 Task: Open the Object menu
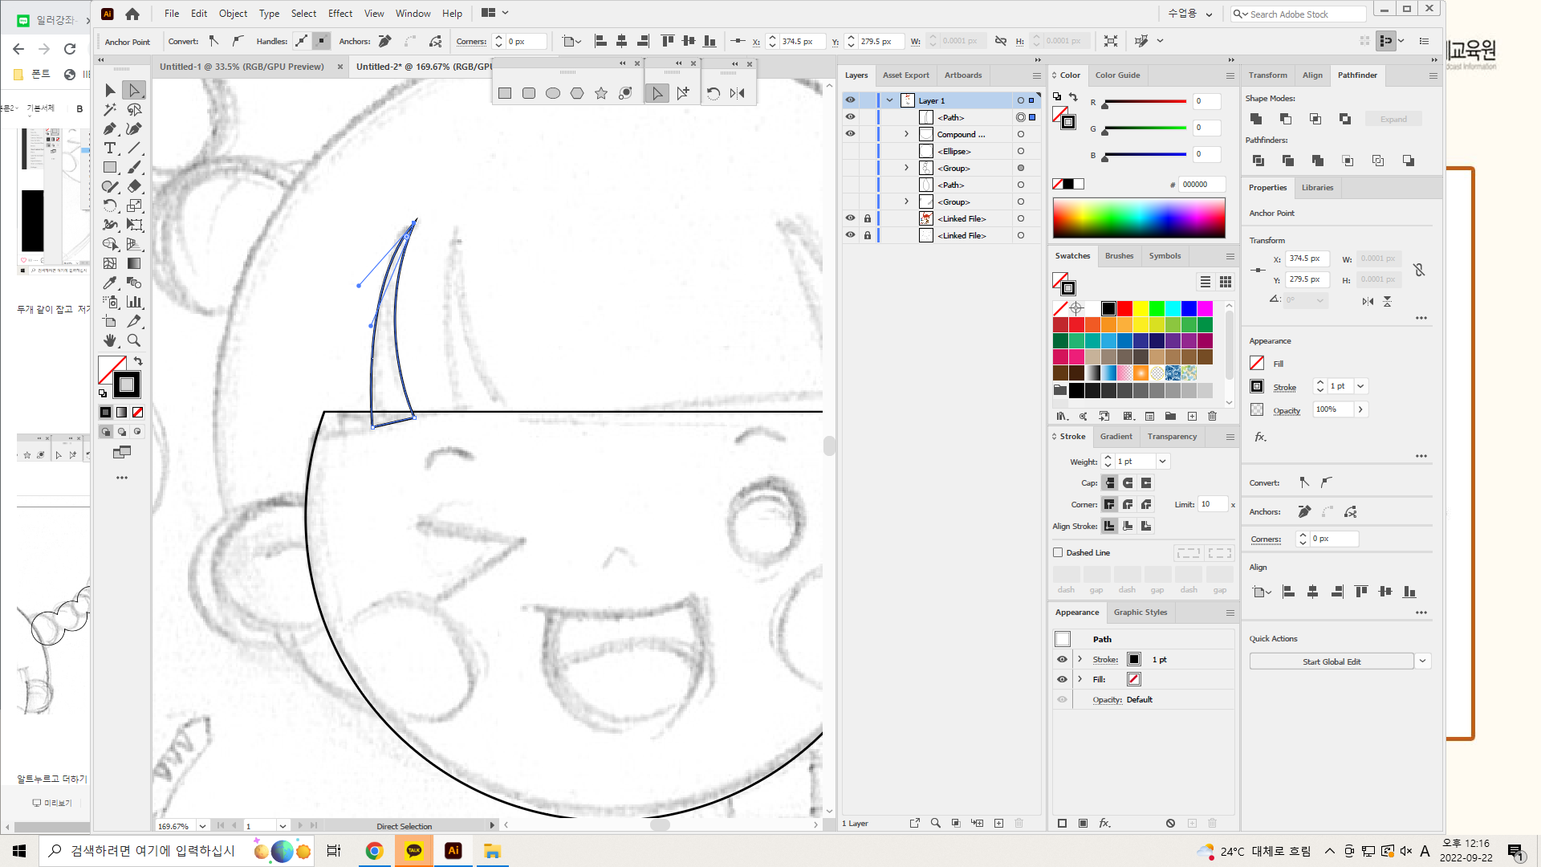point(233,14)
